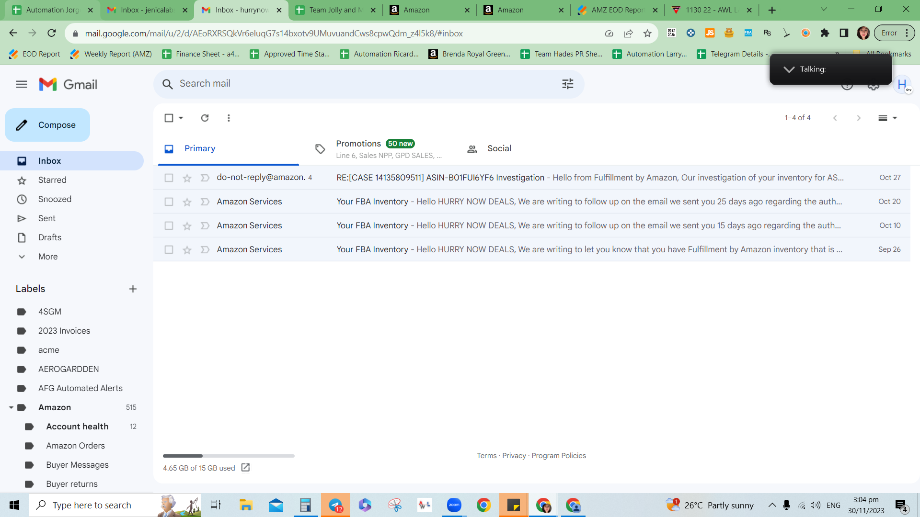
Task: Show hidden system tray icons
Action: [x=772, y=505]
